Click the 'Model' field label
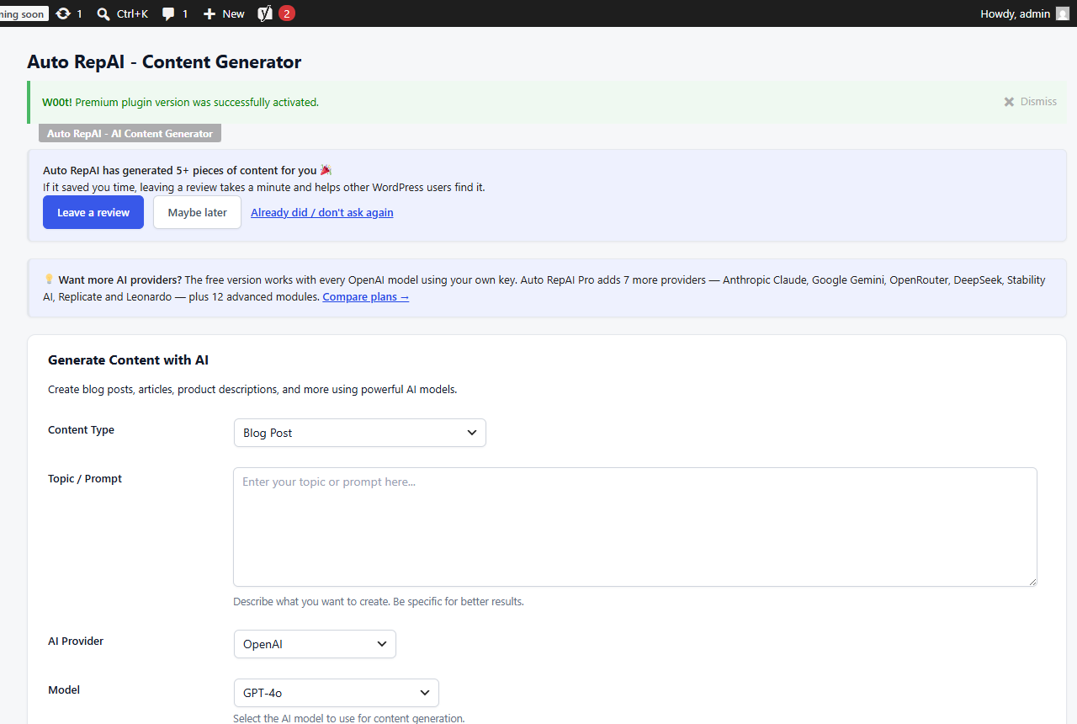Screen dimensions: 1077x724 64,690
